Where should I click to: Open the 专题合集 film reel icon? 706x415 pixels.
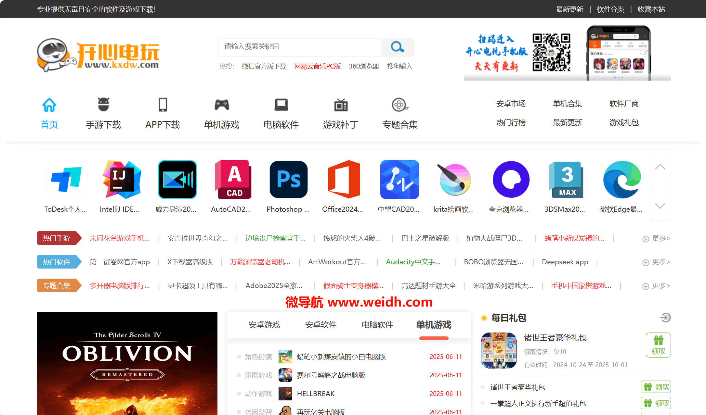(400, 105)
